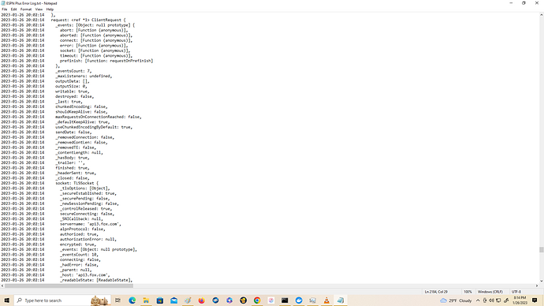Click the line 'authorizationError: null,'
This screenshot has width=544, height=306.
[x=88, y=240]
